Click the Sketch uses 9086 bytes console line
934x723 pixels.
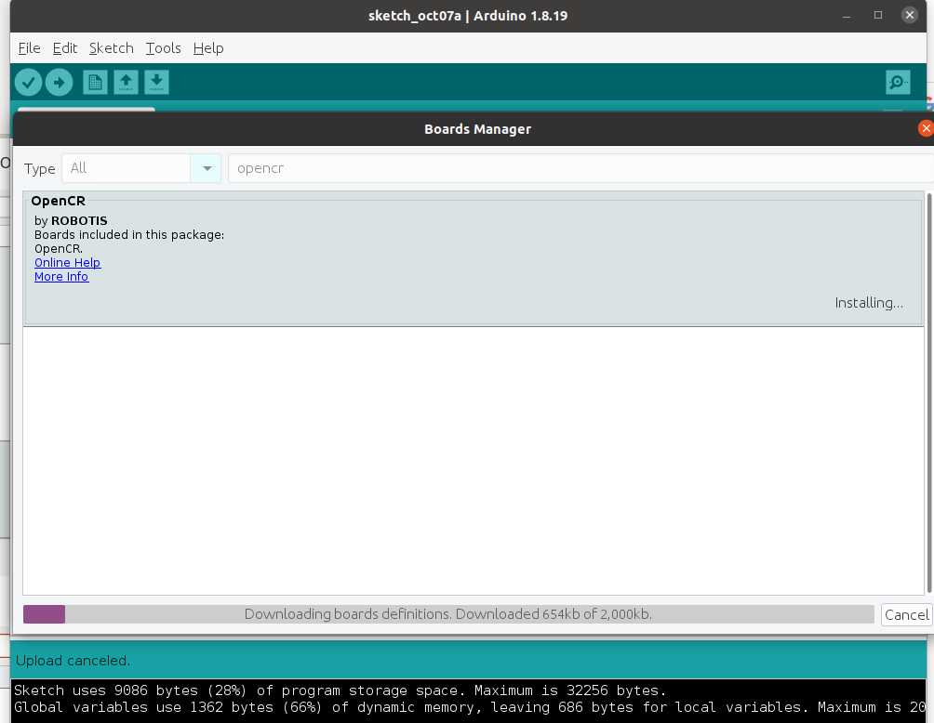340,690
